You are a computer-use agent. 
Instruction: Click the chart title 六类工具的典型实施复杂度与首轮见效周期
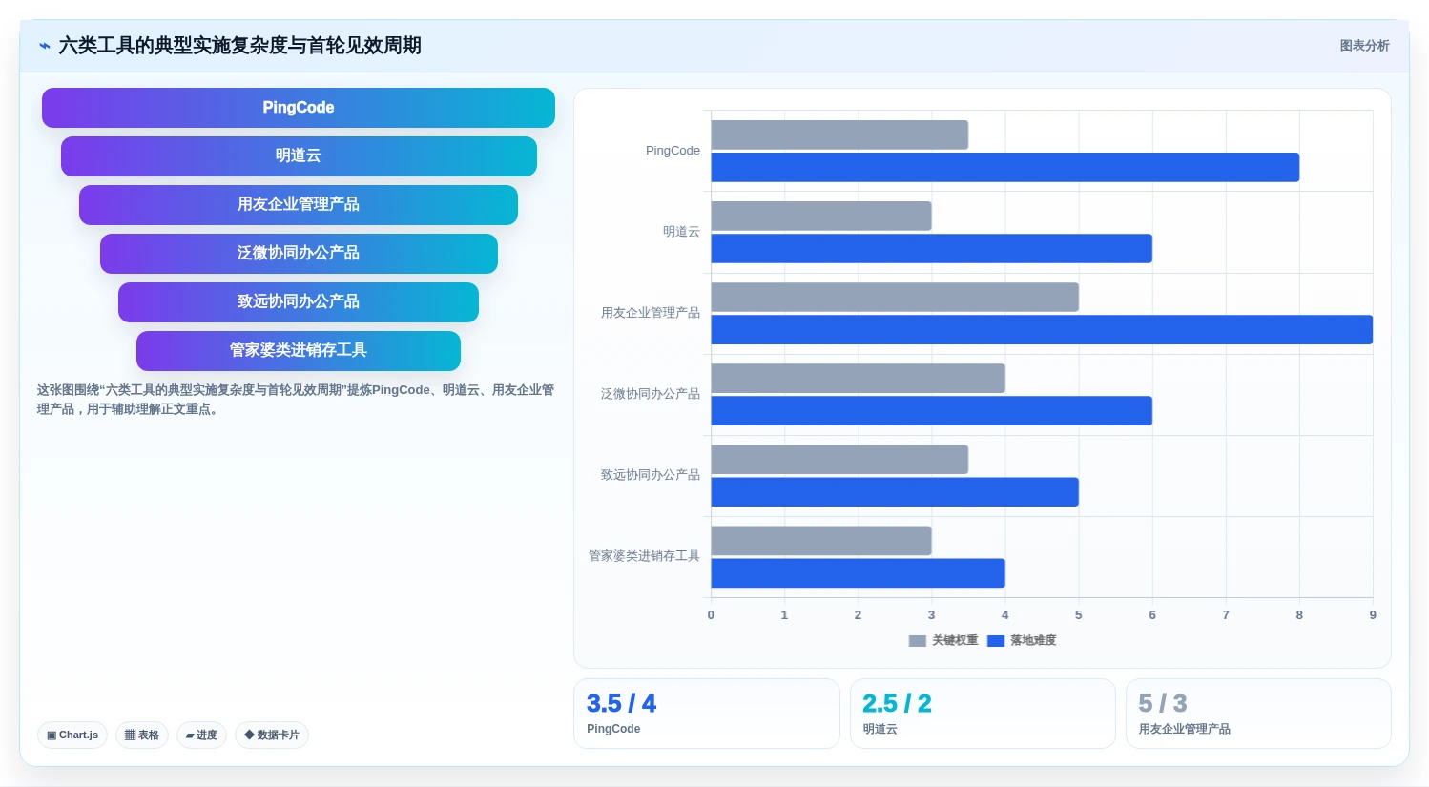240,46
